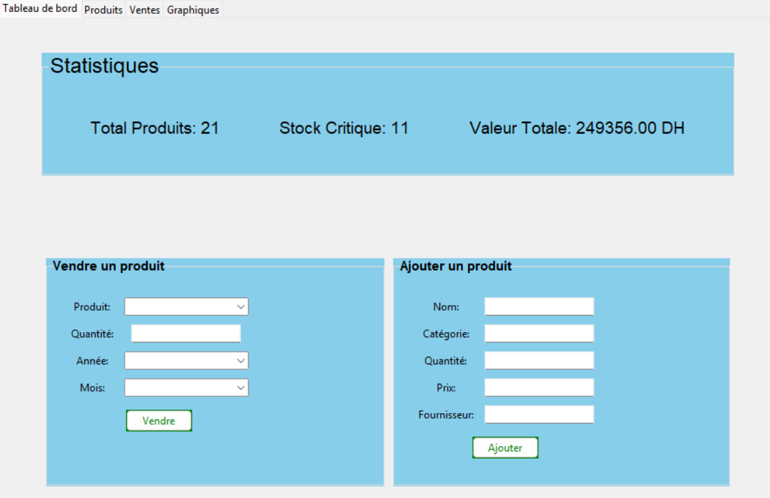Open the Ventes tab
770x498 pixels.
coord(144,10)
